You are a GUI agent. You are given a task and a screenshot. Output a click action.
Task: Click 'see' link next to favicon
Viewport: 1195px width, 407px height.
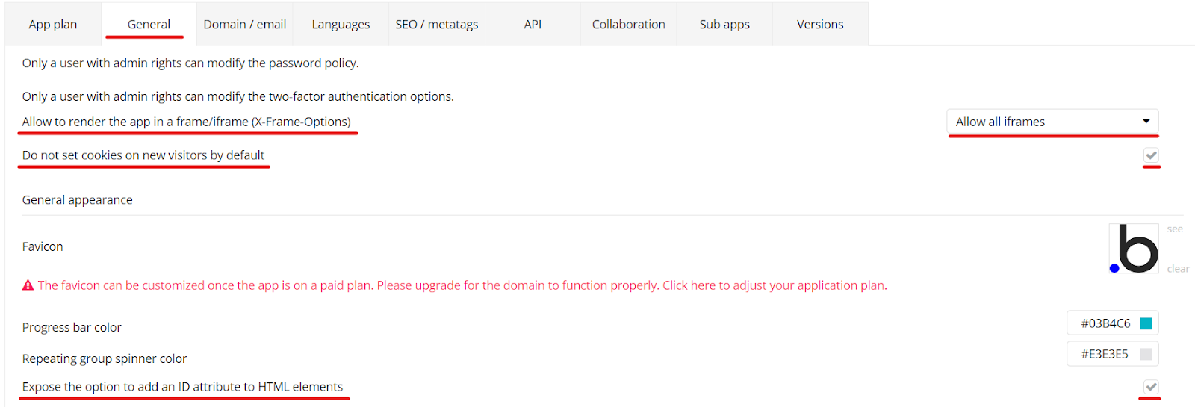pyautogui.click(x=1175, y=229)
